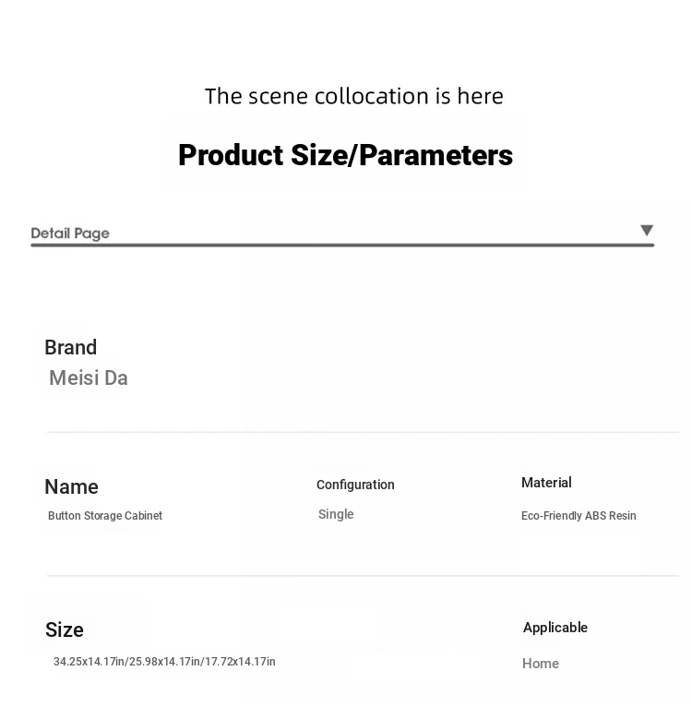692x719 pixels.
Task: Click the 17.72x14.17in portion of size text
Action: pos(240,662)
